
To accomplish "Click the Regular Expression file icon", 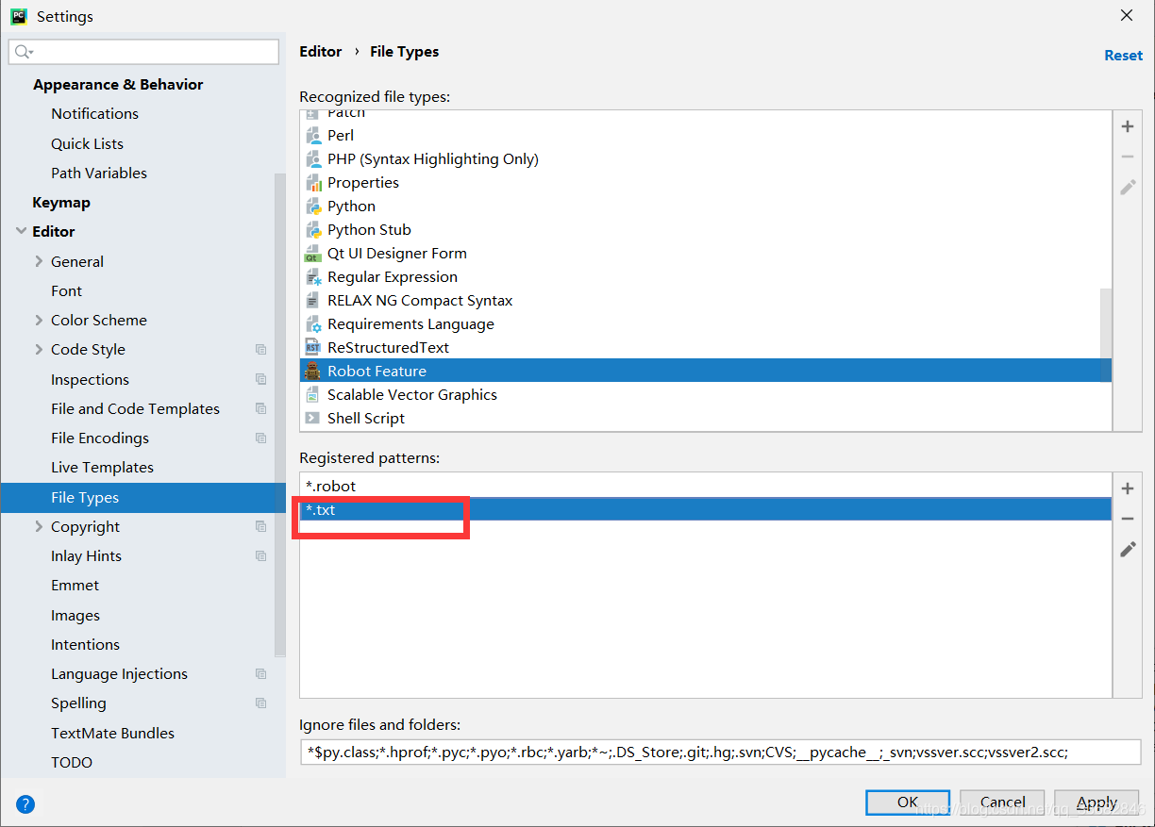I will coord(313,277).
